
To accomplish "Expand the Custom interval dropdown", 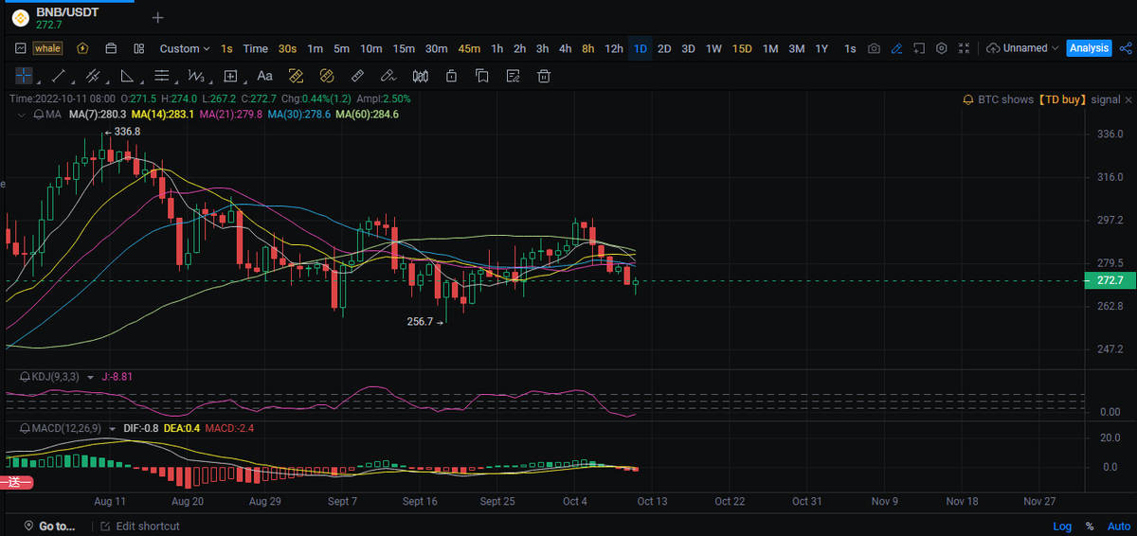I will [185, 48].
